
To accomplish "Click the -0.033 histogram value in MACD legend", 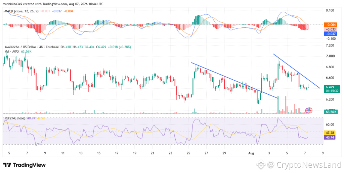I will pyautogui.click(x=45, y=11).
